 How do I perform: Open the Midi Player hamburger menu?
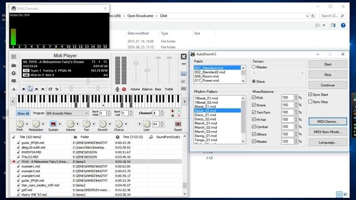tap(13, 57)
